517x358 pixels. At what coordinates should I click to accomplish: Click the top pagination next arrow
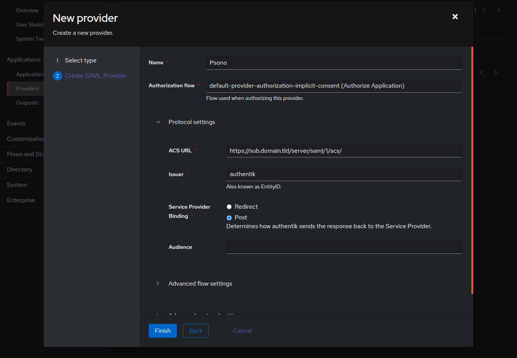[499, 10]
